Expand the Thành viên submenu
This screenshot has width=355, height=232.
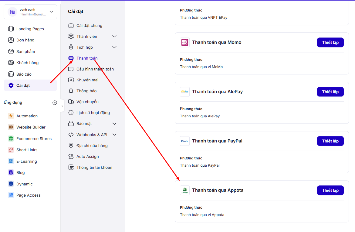[x=114, y=36]
